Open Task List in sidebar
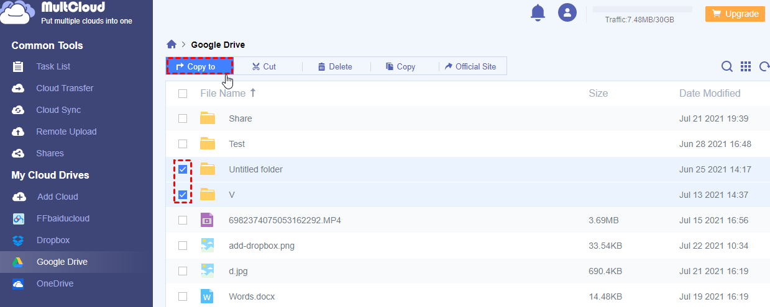Viewport: 770px width, 307px height. (x=53, y=66)
